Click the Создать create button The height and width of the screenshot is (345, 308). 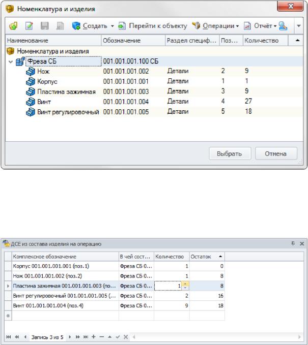coord(90,26)
